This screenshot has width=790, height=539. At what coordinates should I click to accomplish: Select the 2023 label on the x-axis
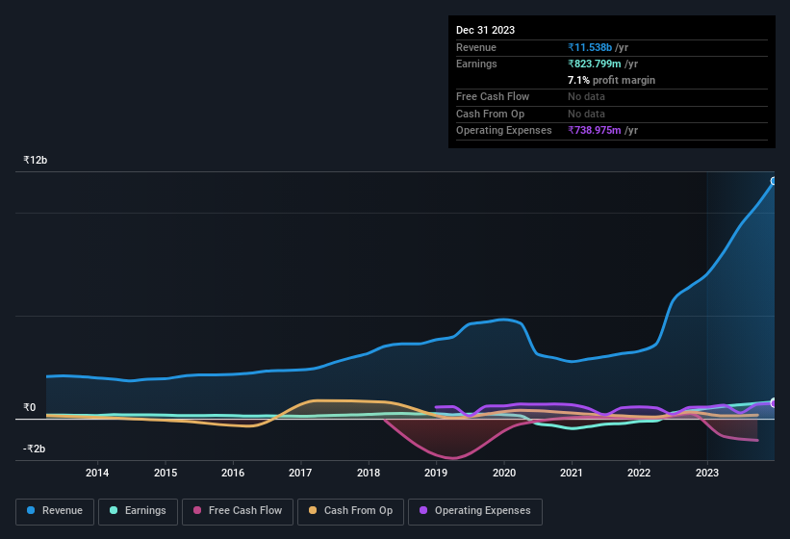[x=707, y=473]
